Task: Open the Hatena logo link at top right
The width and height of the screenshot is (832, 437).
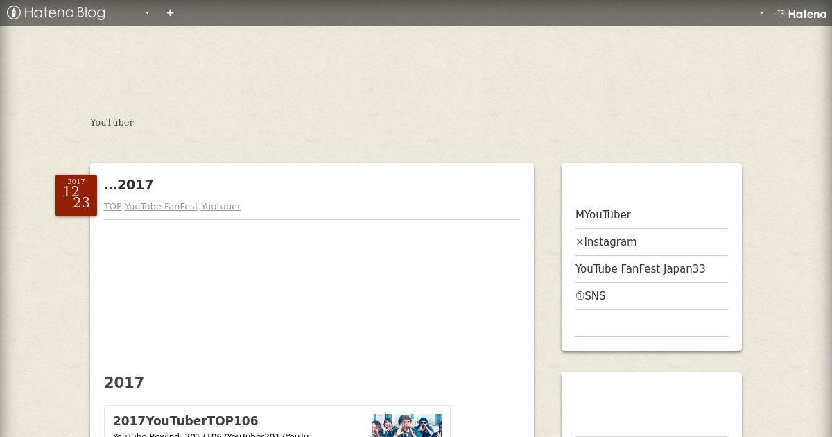Action: [801, 13]
